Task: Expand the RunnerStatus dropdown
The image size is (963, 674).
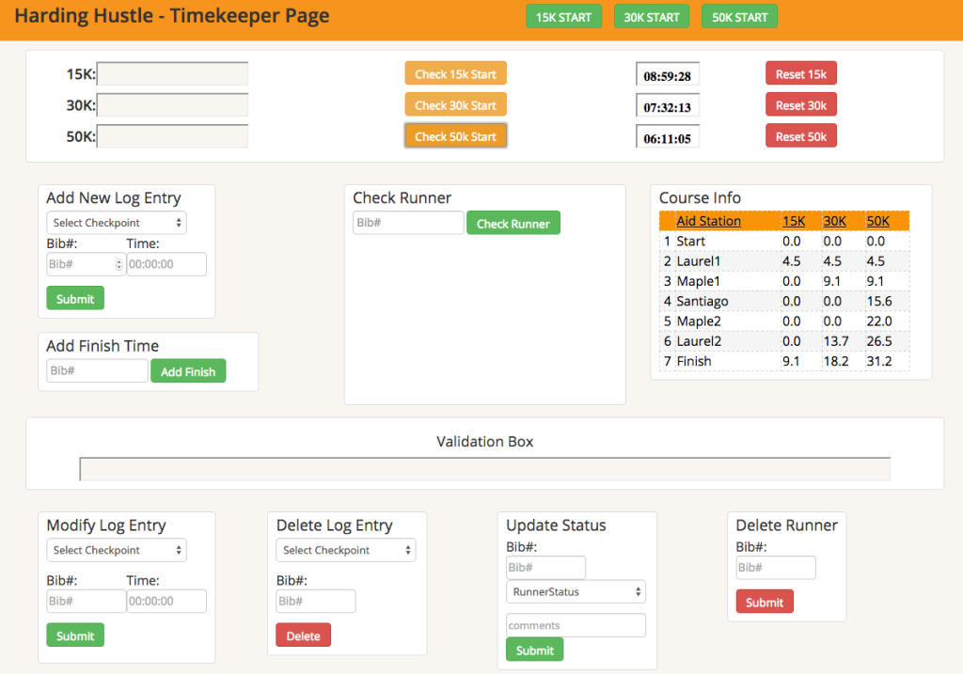Action: [576, 592]
